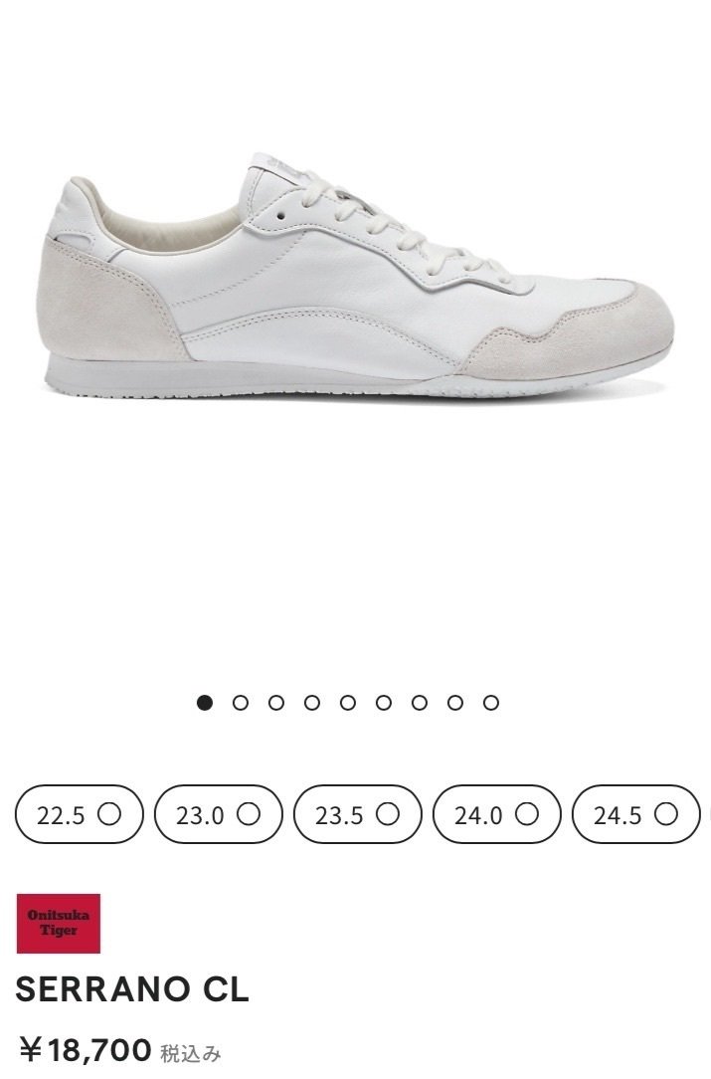
Task: Go to the second carousel image dot
Action: tap(240, 703)
